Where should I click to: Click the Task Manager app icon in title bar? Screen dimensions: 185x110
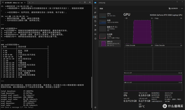point(95,3)
